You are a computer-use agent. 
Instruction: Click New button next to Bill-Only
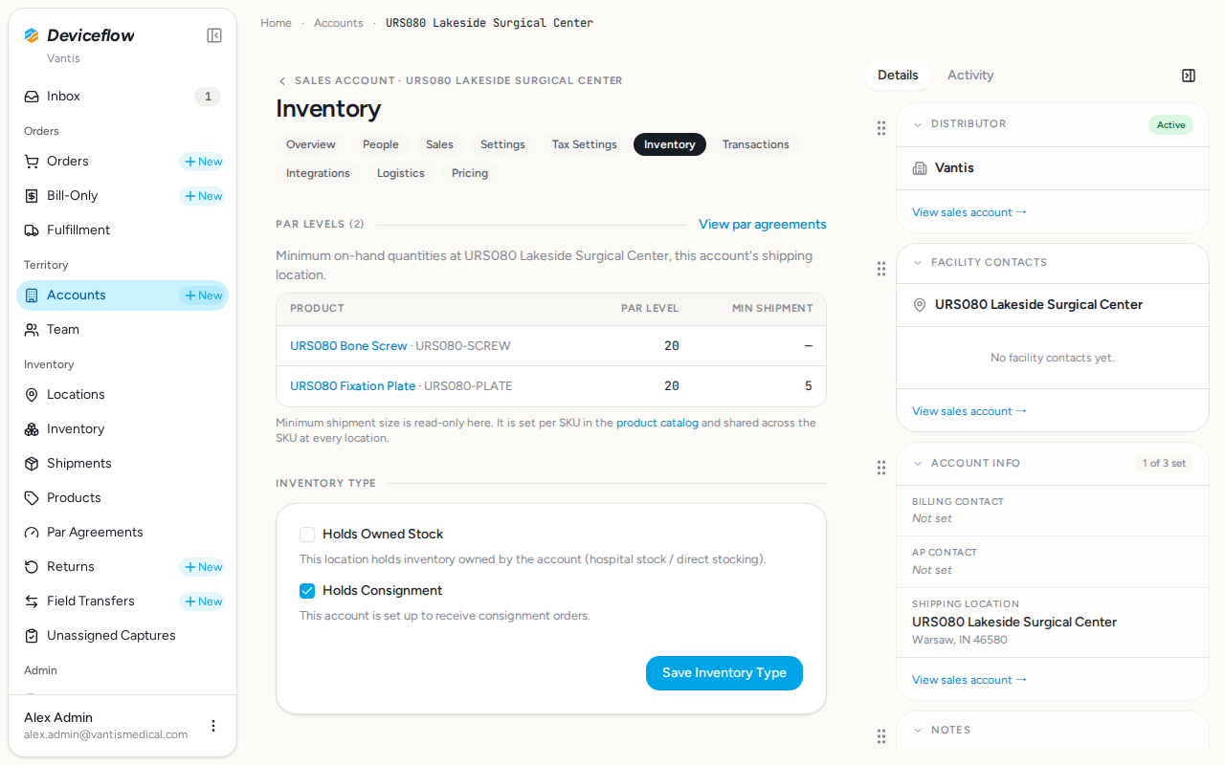coord(203,196)
